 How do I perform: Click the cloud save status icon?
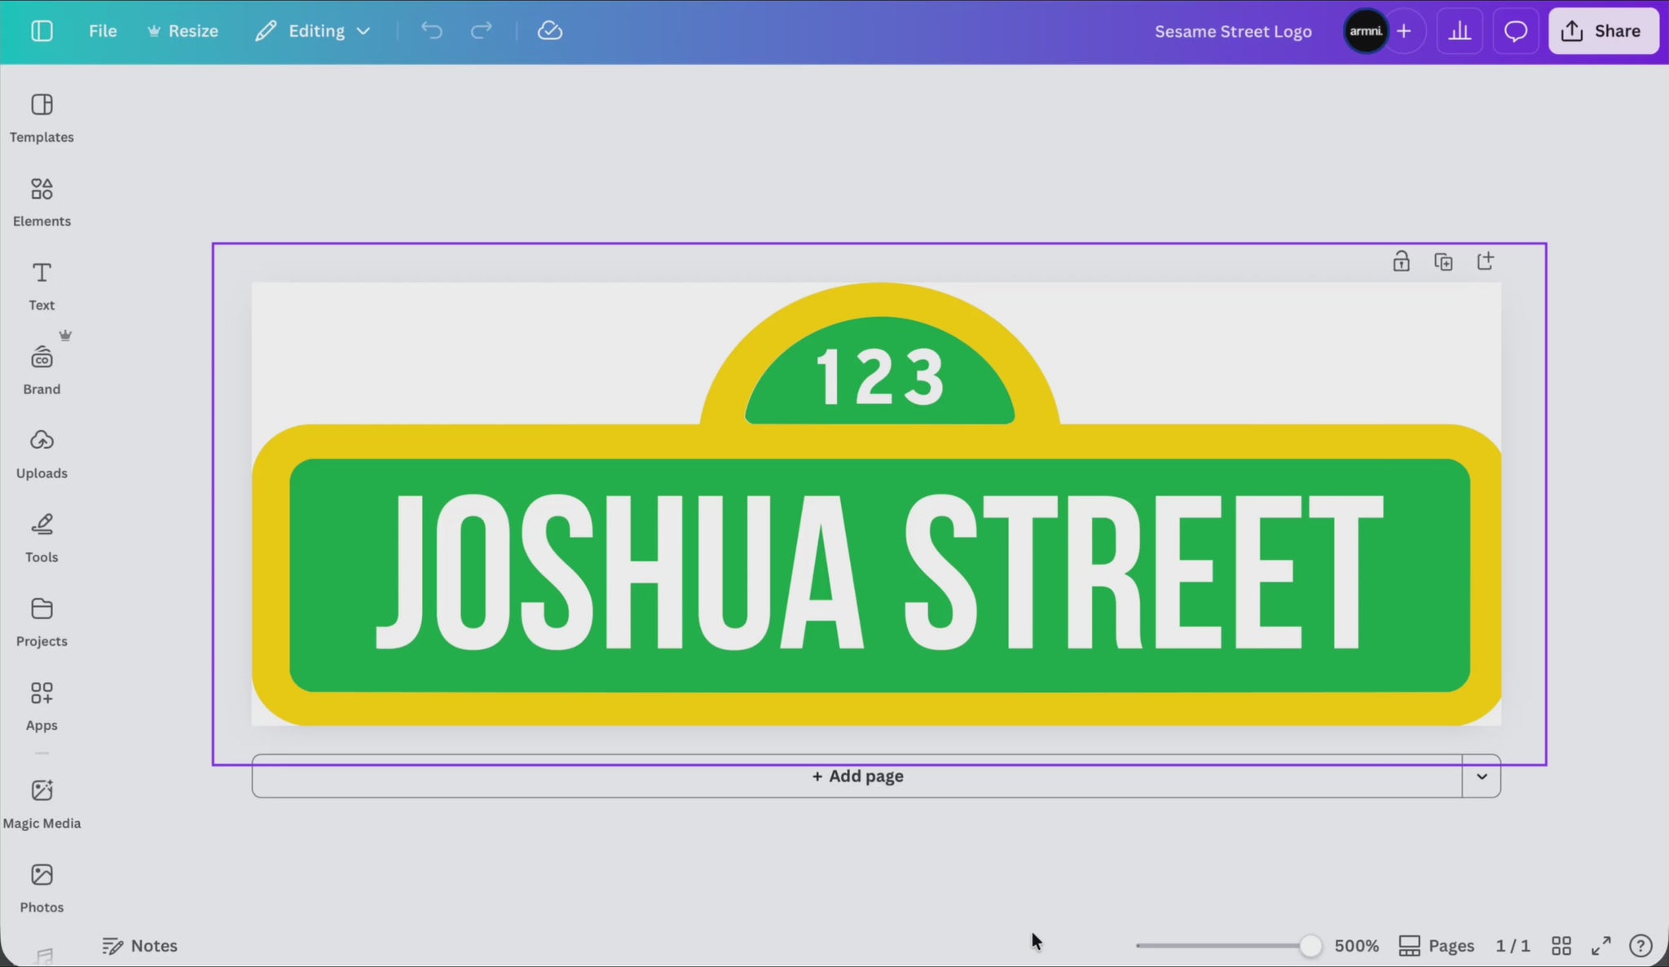coord(550,31)
